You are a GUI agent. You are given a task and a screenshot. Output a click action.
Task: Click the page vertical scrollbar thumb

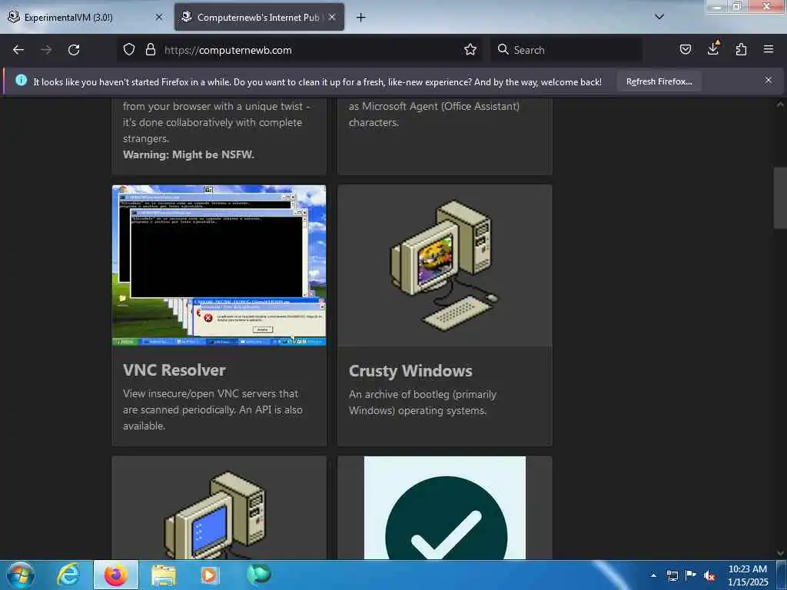click(x=780, y=198)
